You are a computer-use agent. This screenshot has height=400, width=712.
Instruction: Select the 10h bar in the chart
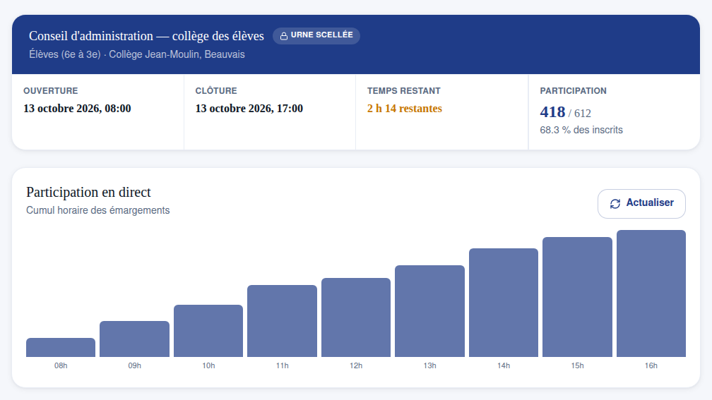tap(208, 331)
